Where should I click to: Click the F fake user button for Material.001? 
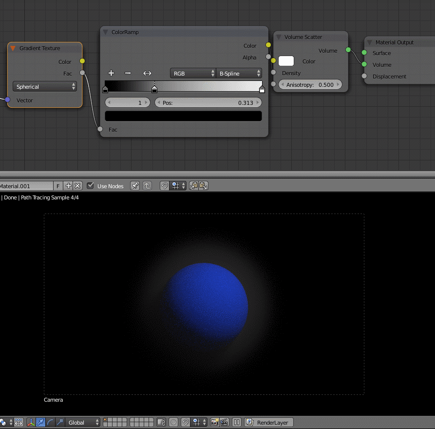pyautogui.click(x=57, y=186)
